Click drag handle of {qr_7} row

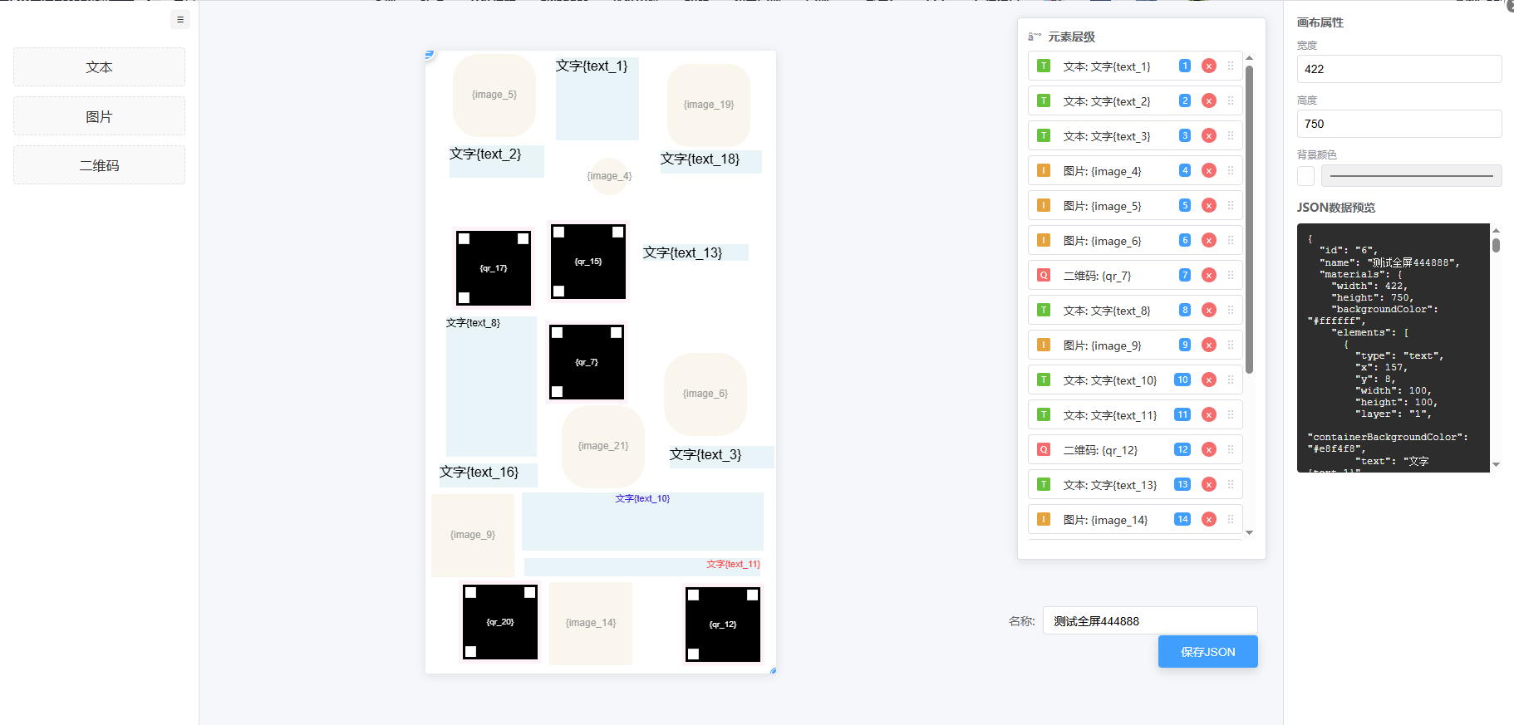1231,275
